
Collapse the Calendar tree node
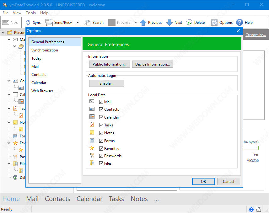point(9,95)
